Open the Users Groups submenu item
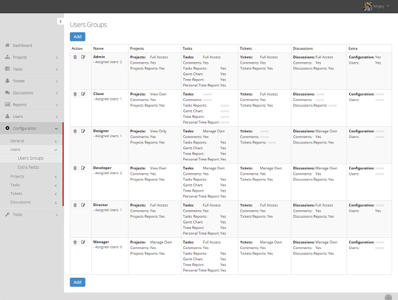This screenshot has height=300, width=398. tap(30, 158)
